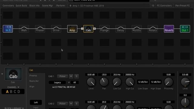Mute CAB 1 with the M button
Viewport: 194px width, 109px height.
click(71, 76)
